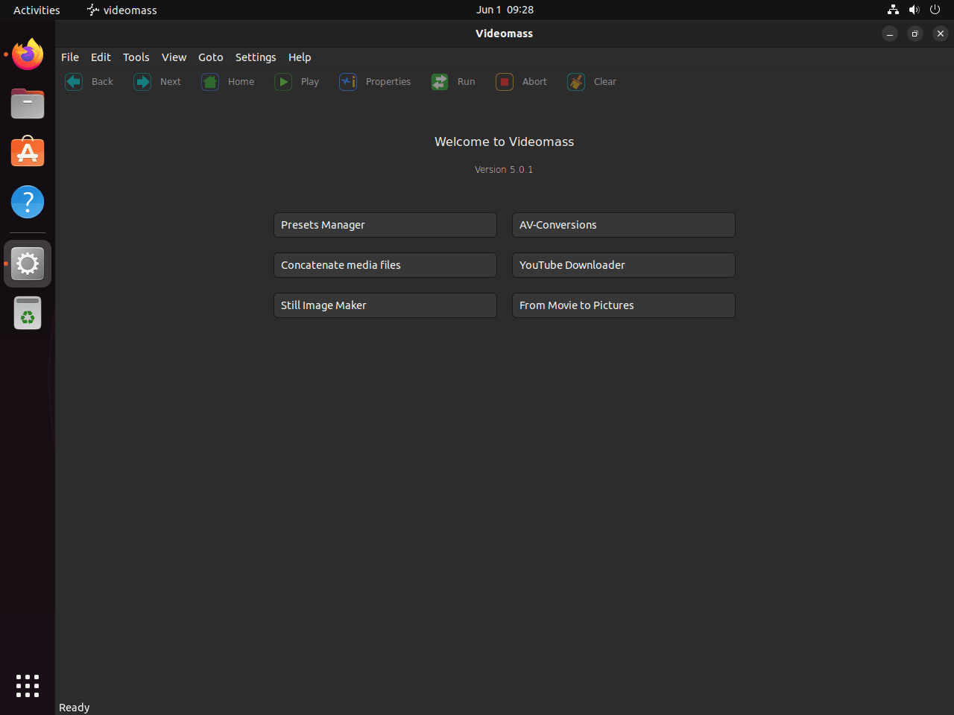This screenshot has height=715, width=954.
Task: Click the Back arrow toolbar icon
Action: click(x=74, y=82)
